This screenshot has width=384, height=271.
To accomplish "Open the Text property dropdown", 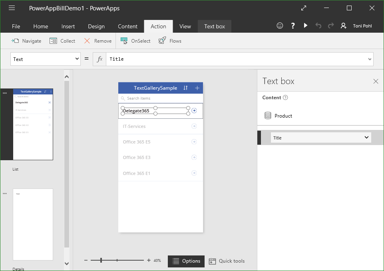I will tap(46, 59).
